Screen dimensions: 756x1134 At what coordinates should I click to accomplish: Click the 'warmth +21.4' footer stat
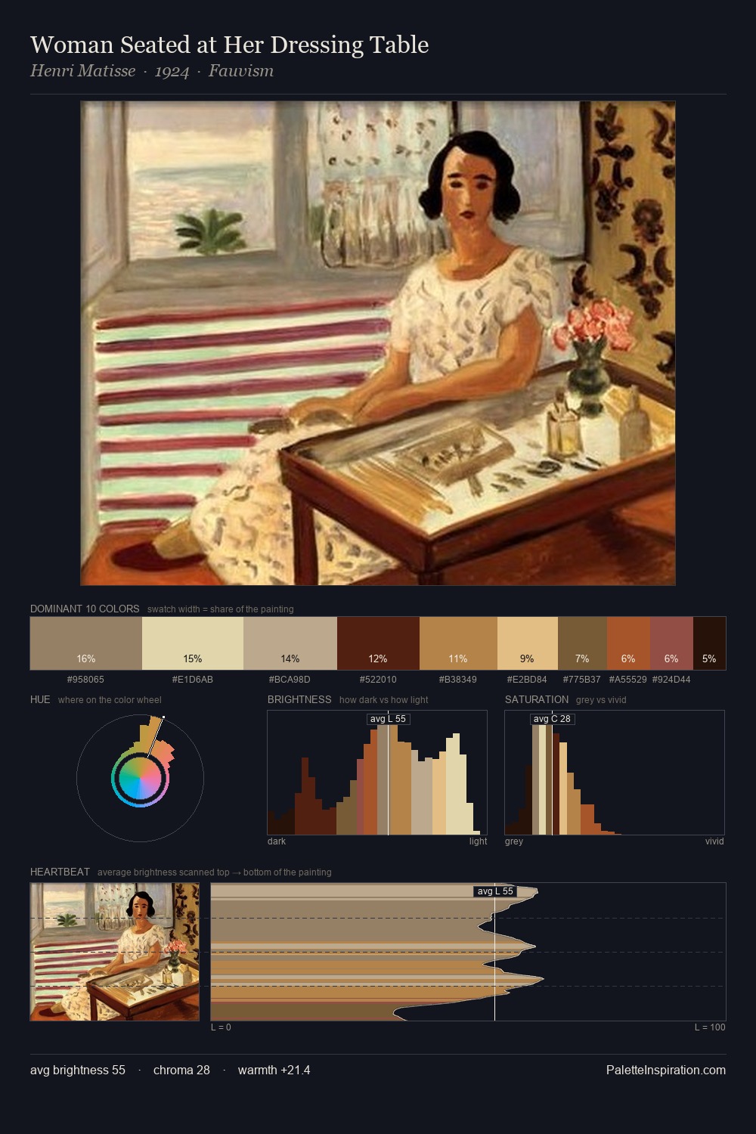point(274,1070)
